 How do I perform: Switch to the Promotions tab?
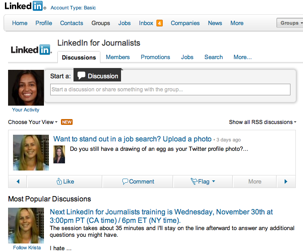click(156, 57)
